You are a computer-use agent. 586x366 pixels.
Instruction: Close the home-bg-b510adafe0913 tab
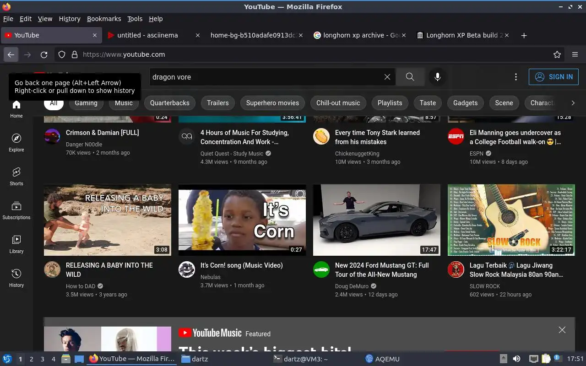coord(301,35)
